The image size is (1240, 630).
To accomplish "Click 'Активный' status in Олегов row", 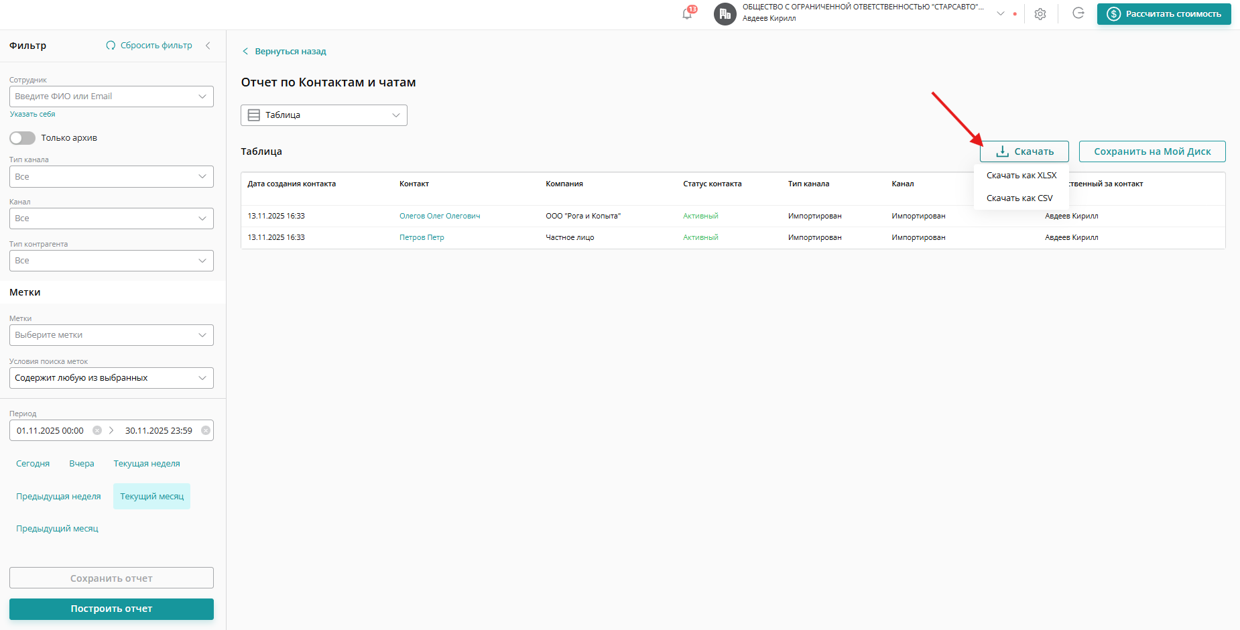I will (x=700, y=216).
